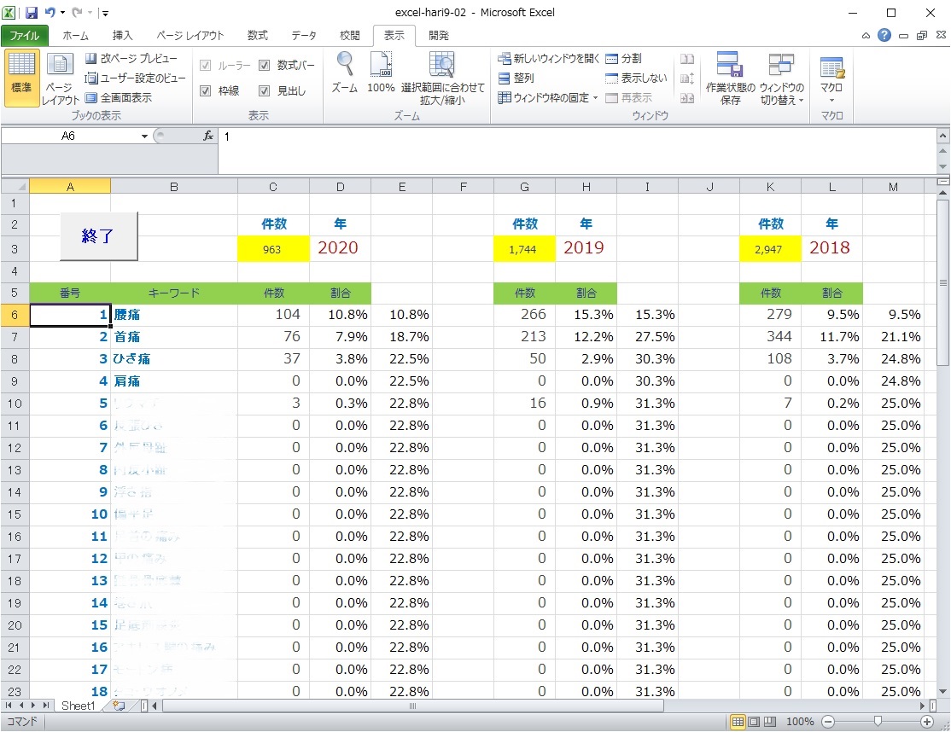
Task: Click the 100% zoom level in status bar
Action: [799, 721]
